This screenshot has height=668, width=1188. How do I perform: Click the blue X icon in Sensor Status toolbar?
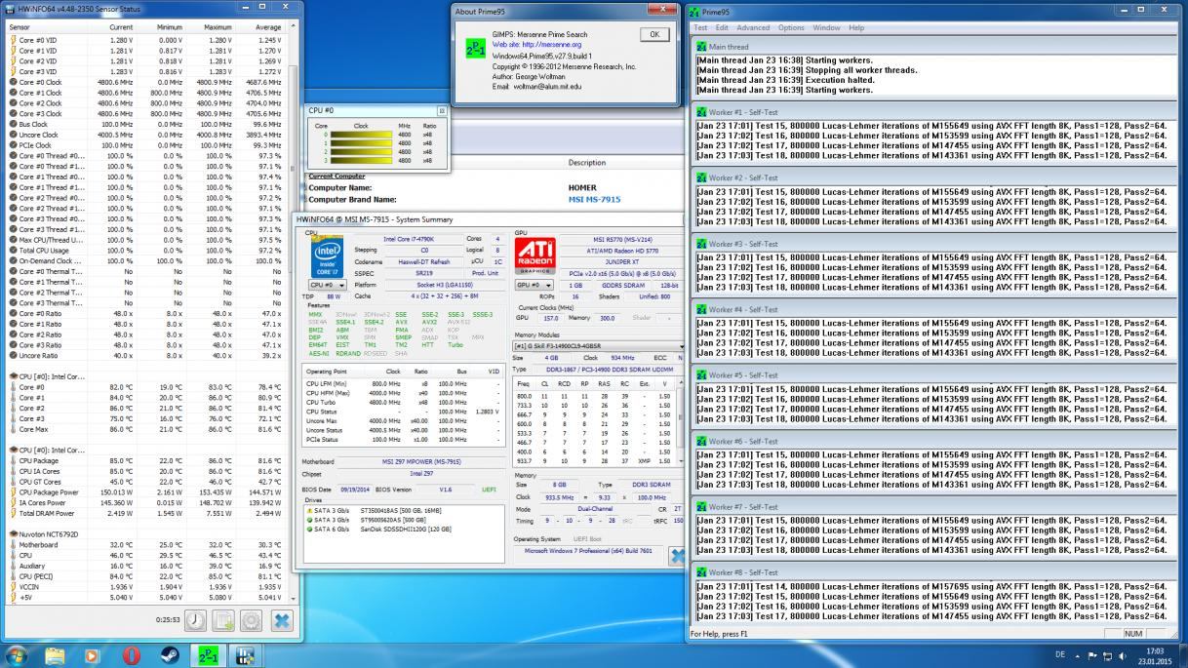tap(281, 620)
